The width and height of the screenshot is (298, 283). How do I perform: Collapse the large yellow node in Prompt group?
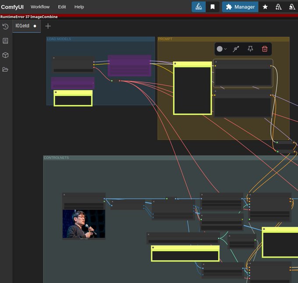coord(175,64)
